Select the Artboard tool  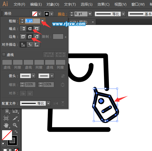6,118
